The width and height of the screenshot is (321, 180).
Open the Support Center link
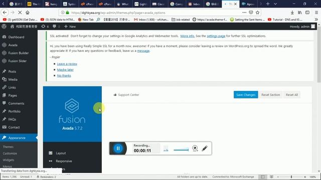(126, 94)
